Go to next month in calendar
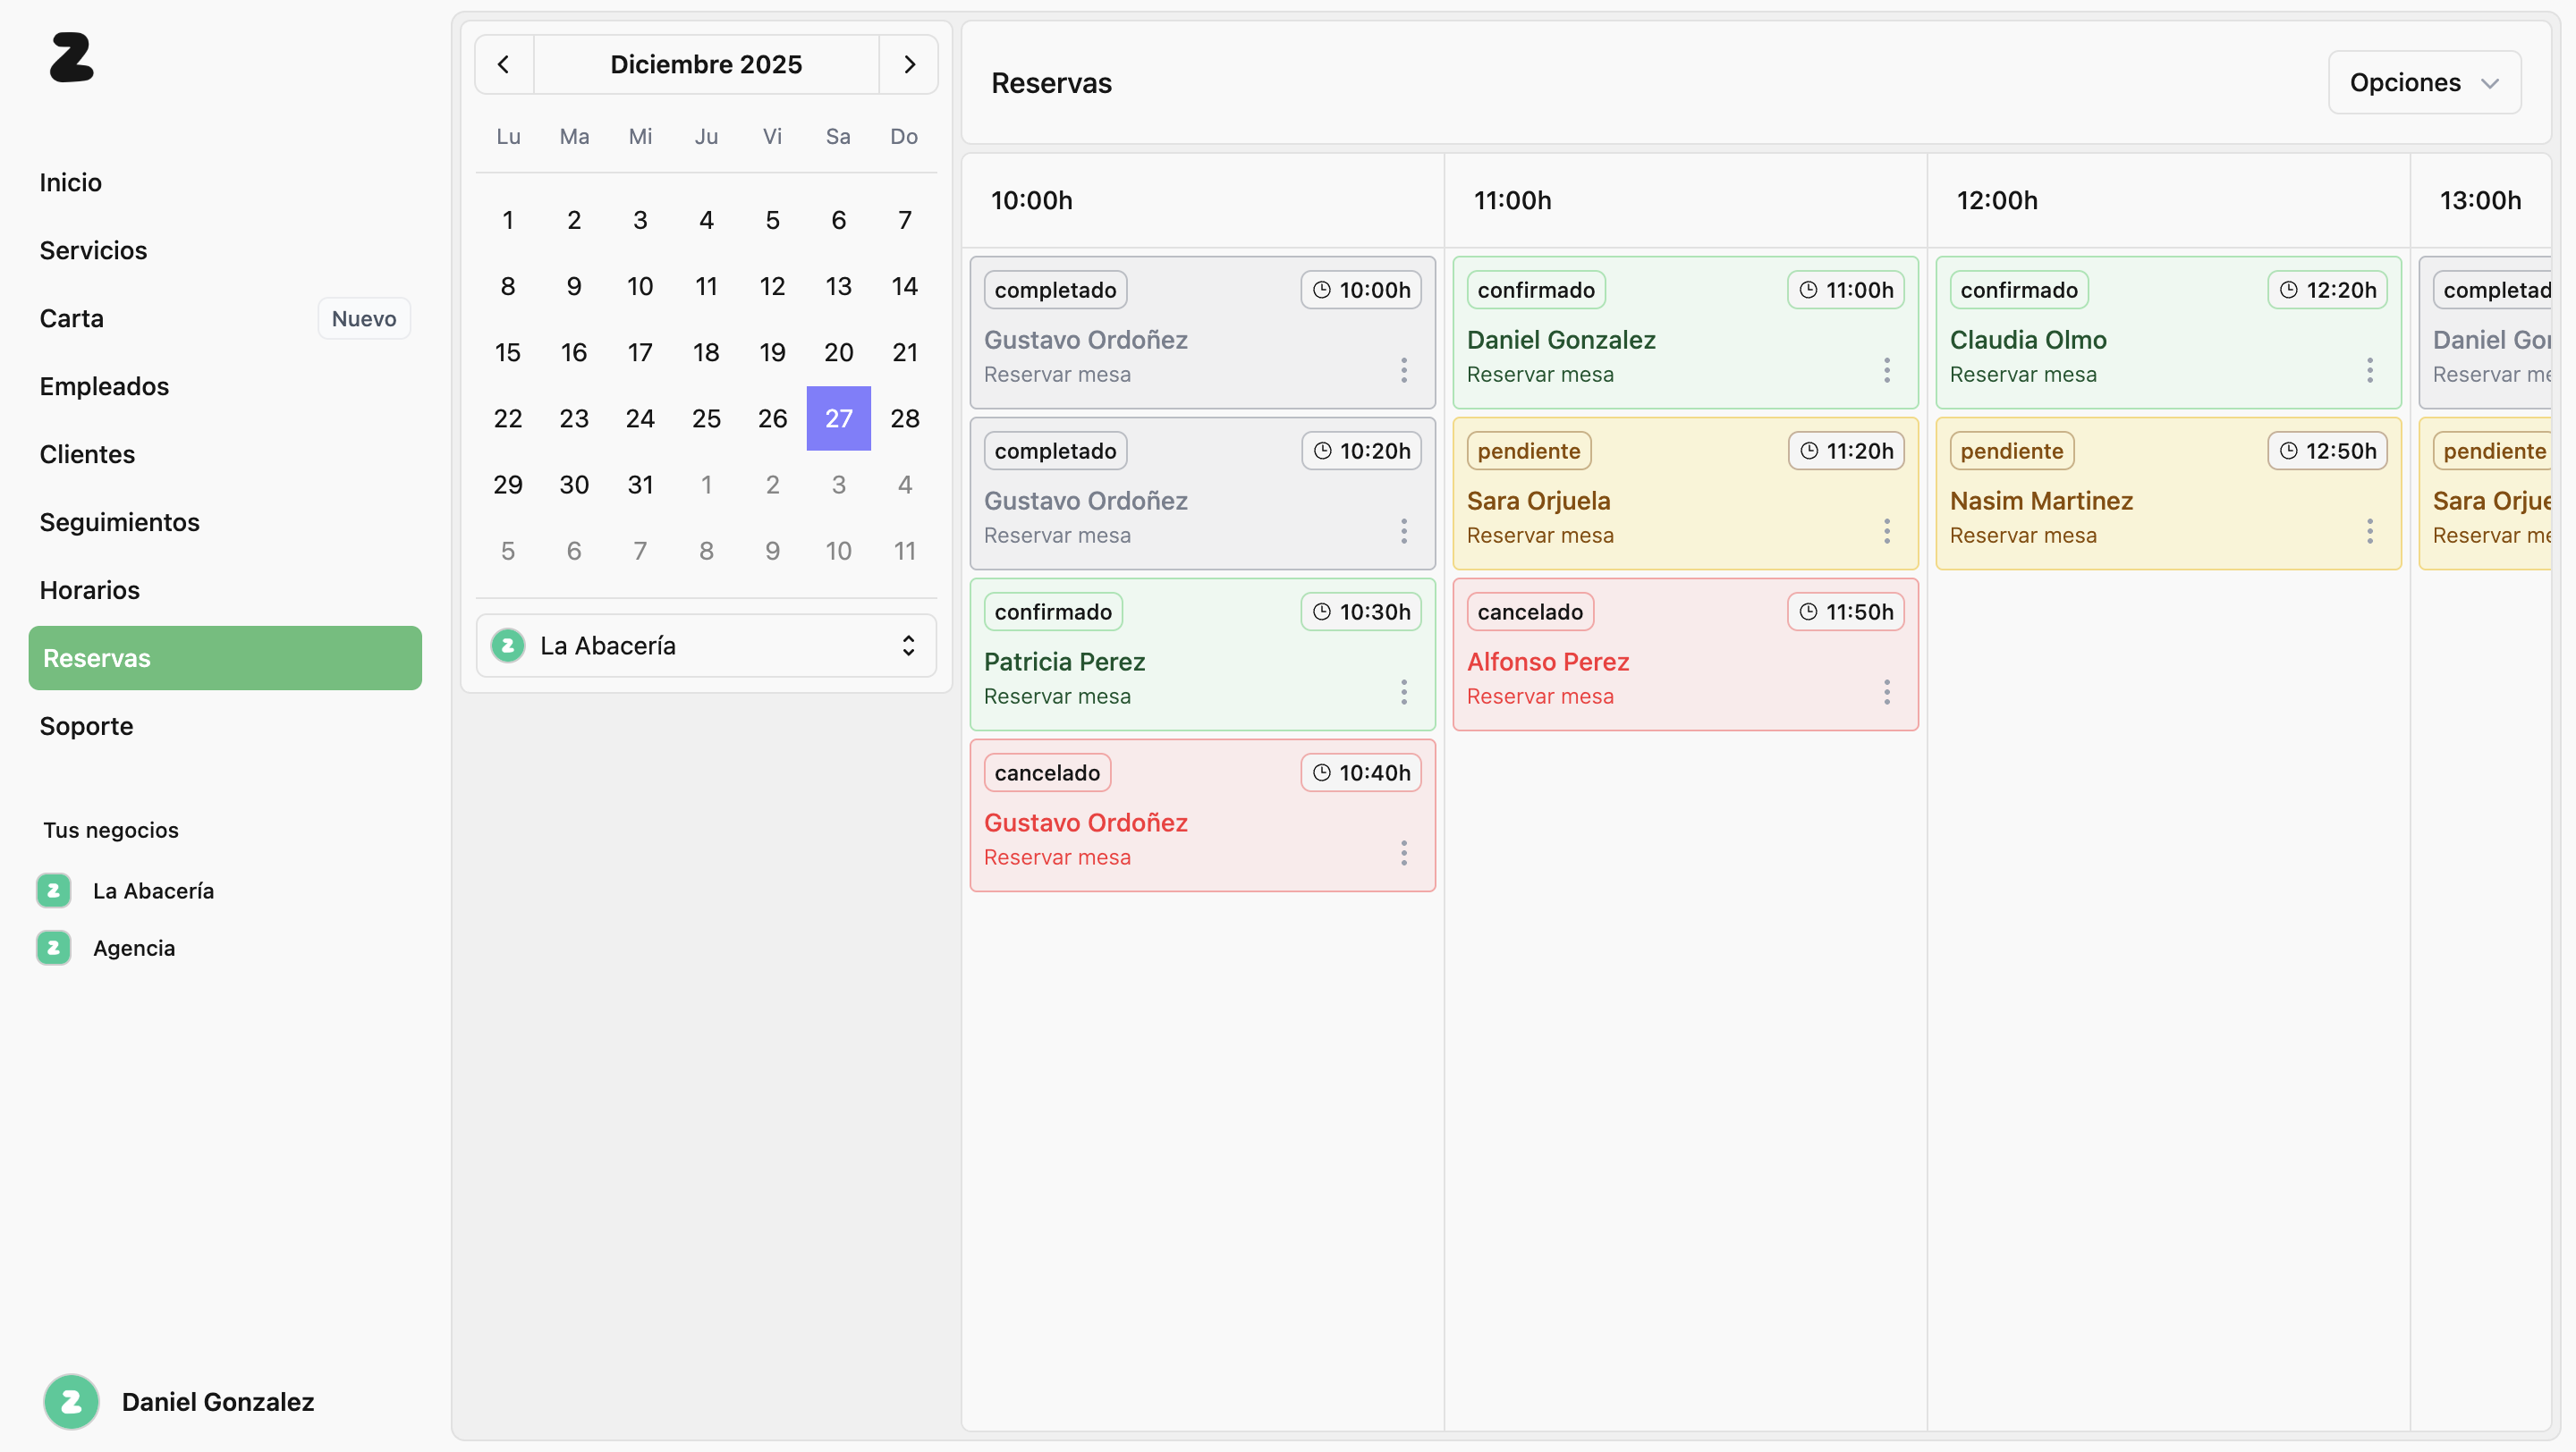This screenshot has height=1452, width=2576. (909, 65)
